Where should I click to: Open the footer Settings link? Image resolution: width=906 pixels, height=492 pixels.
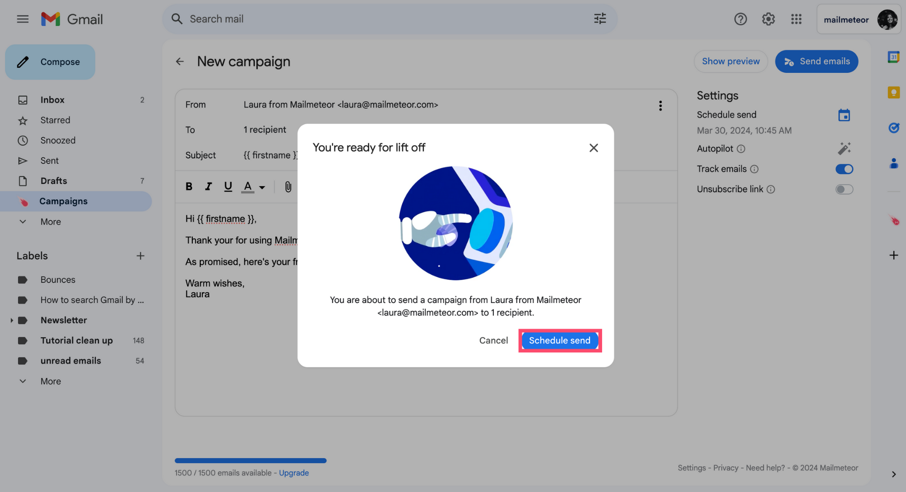point(691,468)
